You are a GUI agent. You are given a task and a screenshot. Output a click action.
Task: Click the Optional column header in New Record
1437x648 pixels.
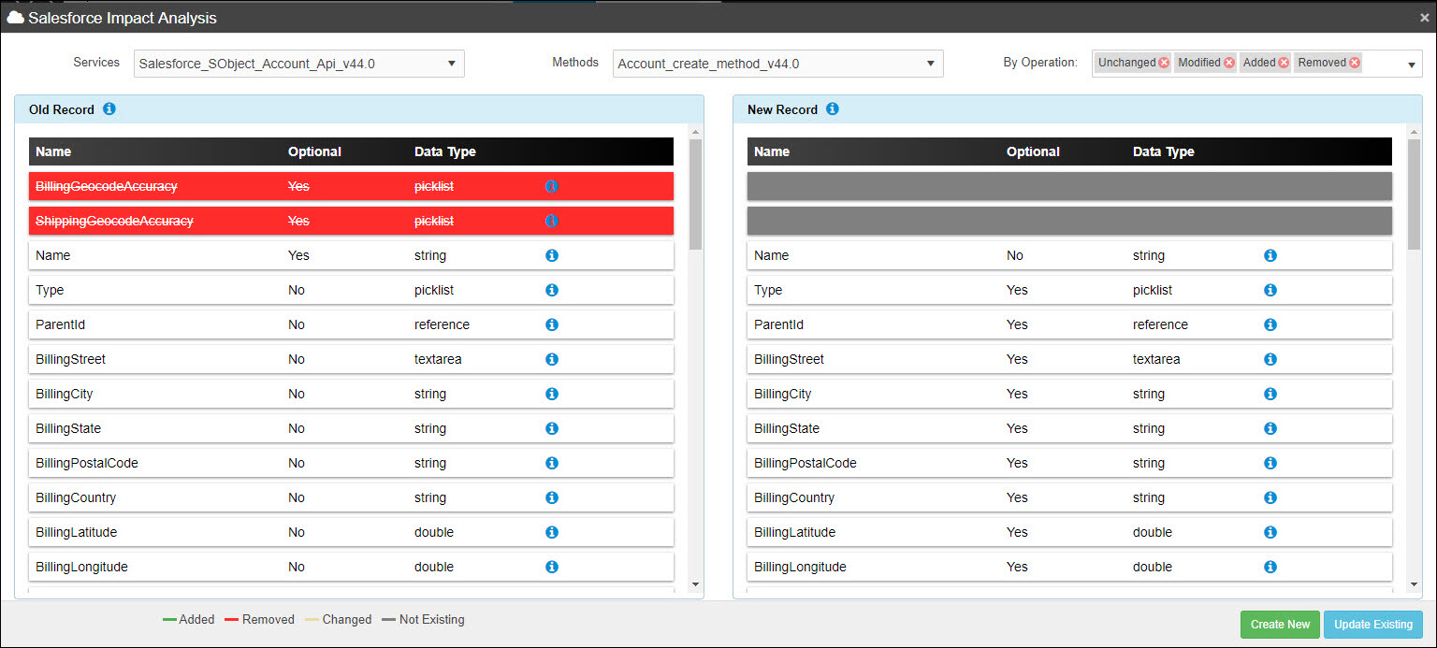click(1033, 151)
